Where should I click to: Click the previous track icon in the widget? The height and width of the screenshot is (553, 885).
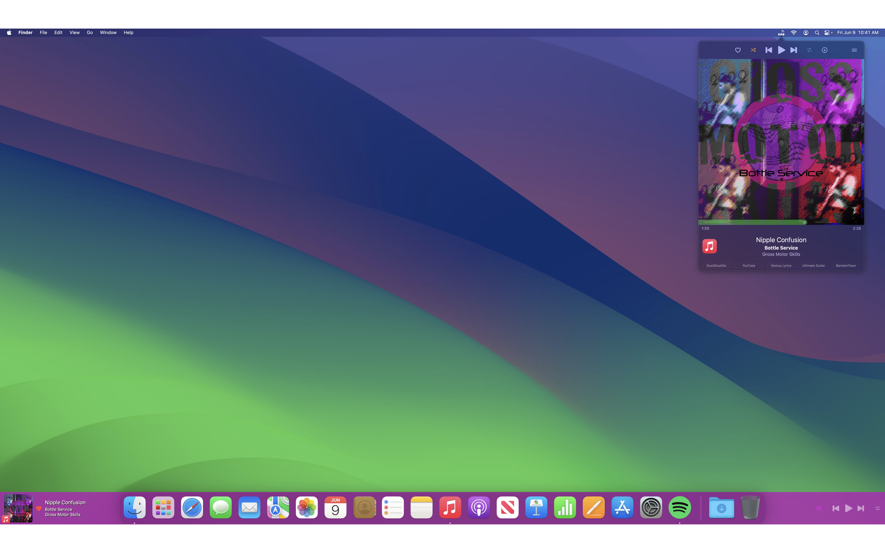tap(768, 50)
